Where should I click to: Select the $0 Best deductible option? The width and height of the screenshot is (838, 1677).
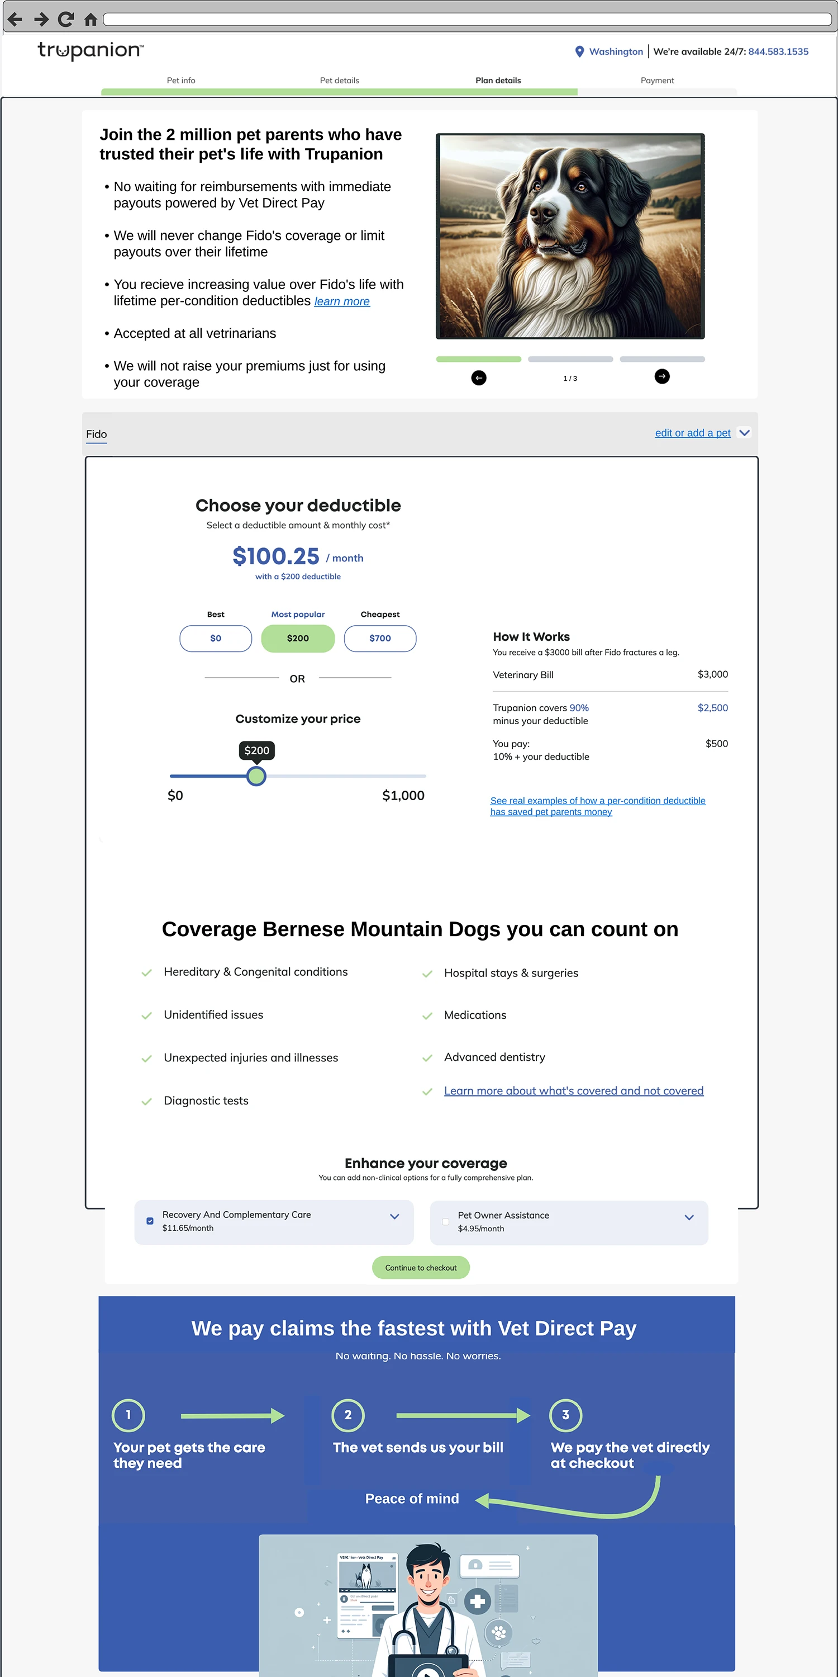215,638
